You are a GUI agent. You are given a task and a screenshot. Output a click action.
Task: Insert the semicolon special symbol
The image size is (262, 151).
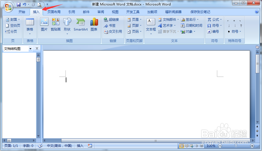[x=229, y=26]
